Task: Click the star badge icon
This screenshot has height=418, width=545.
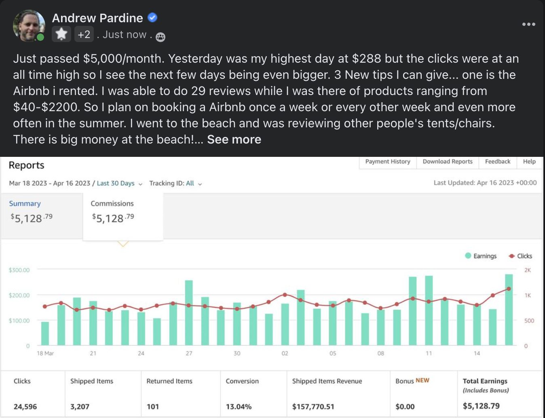Action: (61, 34)
